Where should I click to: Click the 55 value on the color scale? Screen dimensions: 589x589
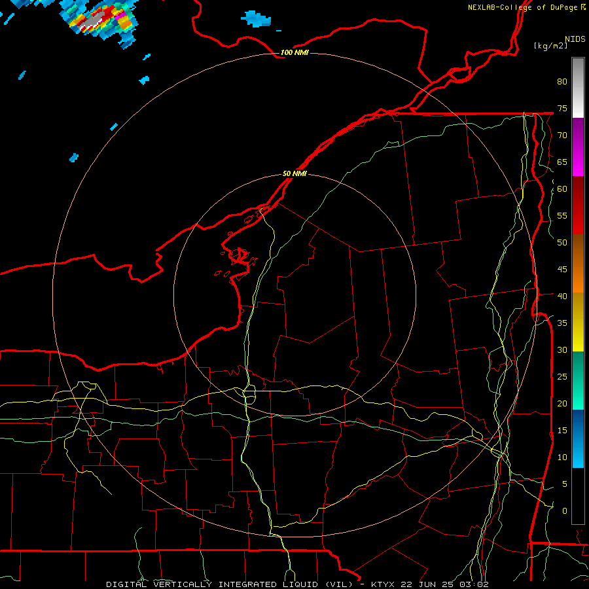(x=562, y=215)
